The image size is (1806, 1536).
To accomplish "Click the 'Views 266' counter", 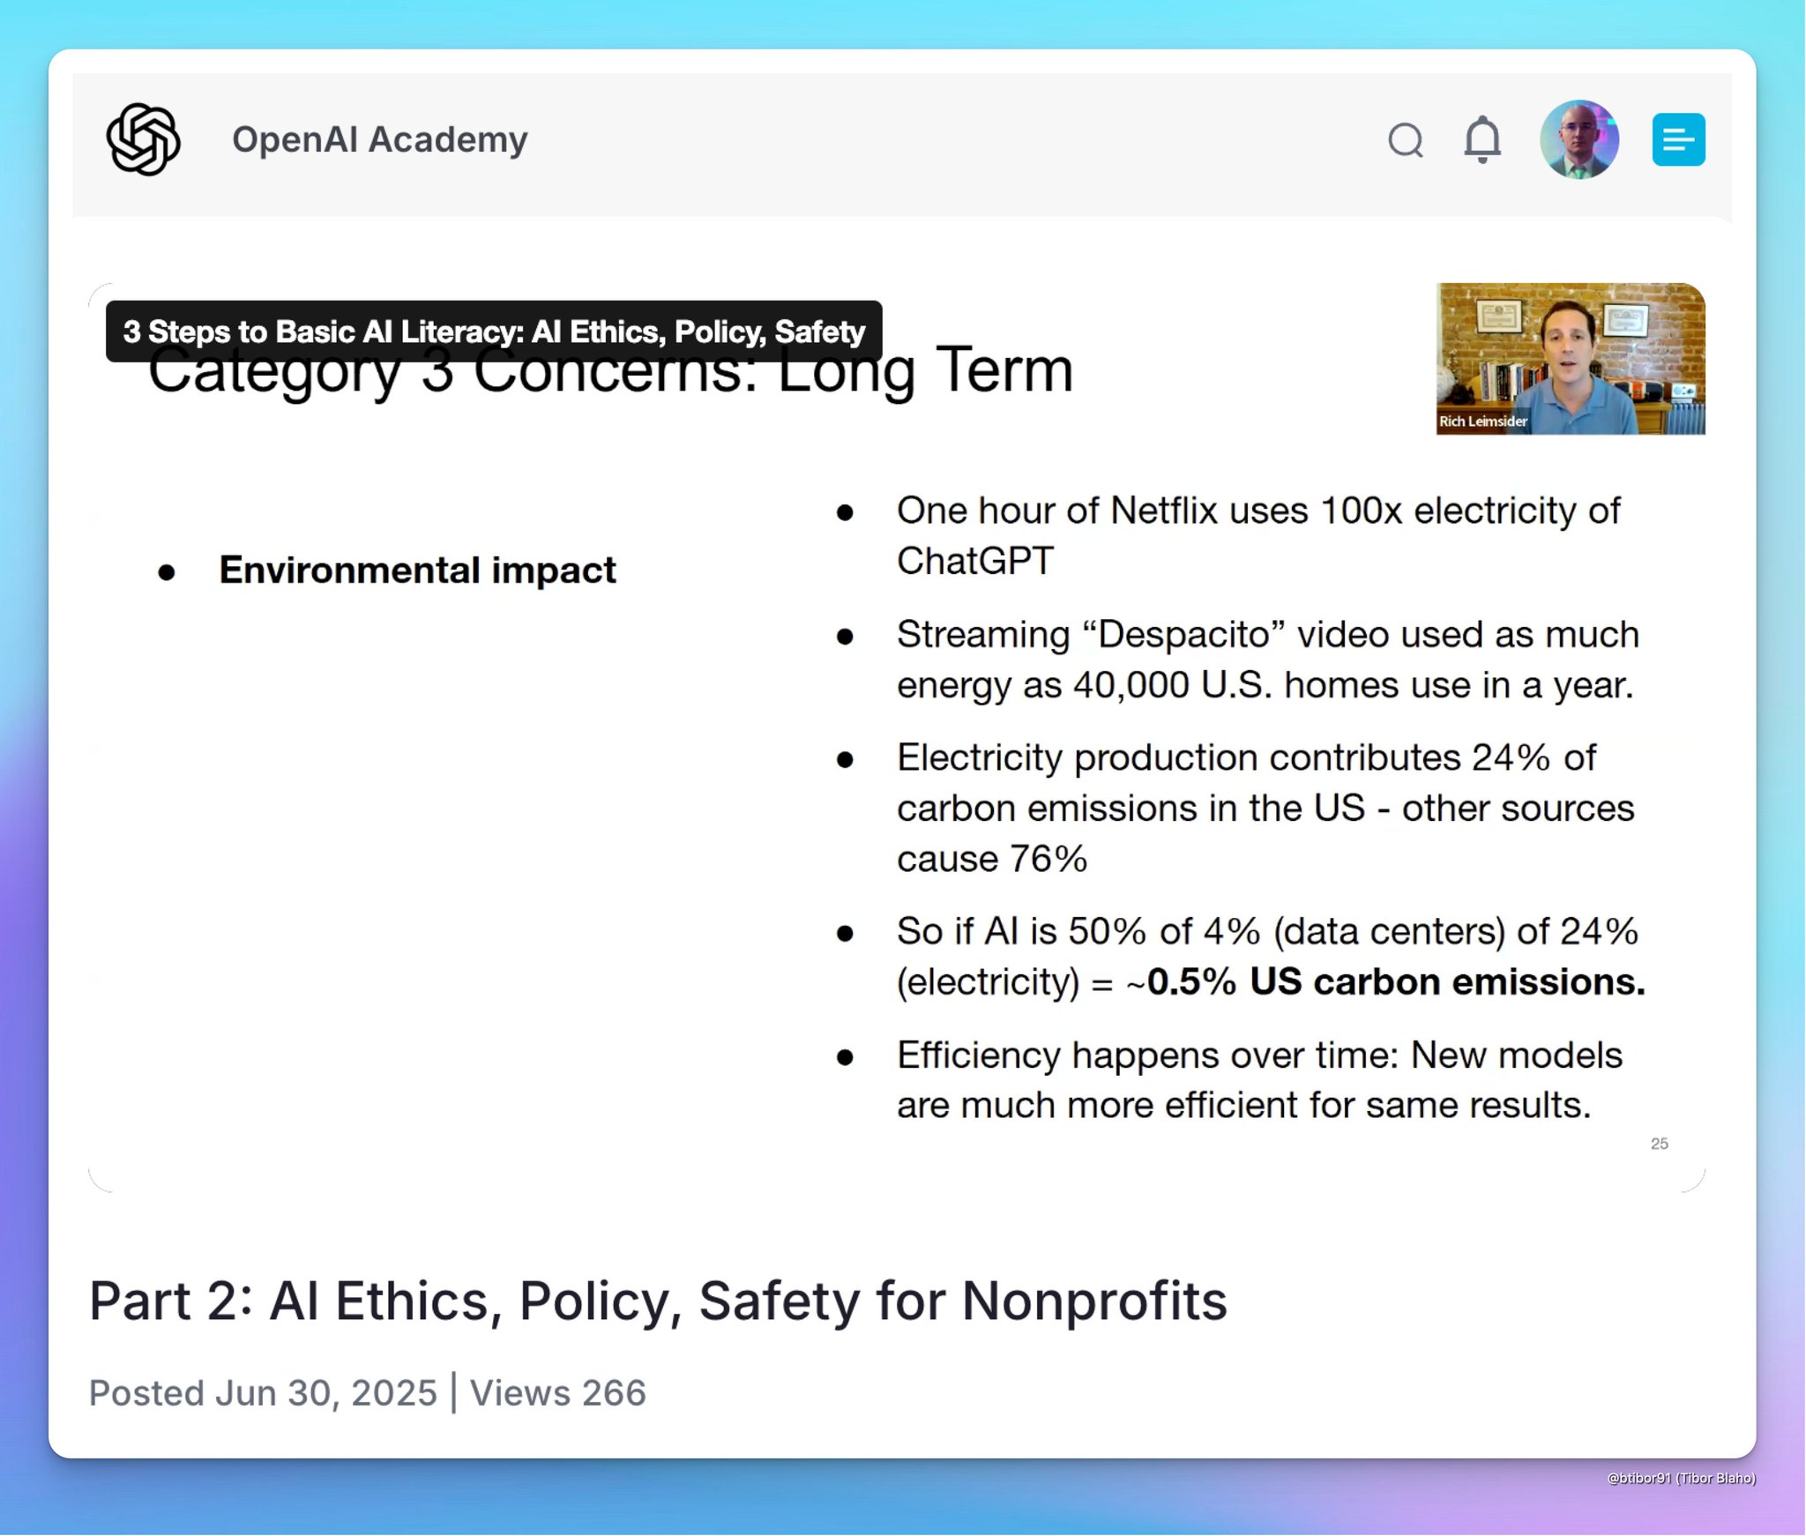I will (x=557, y=1393).
